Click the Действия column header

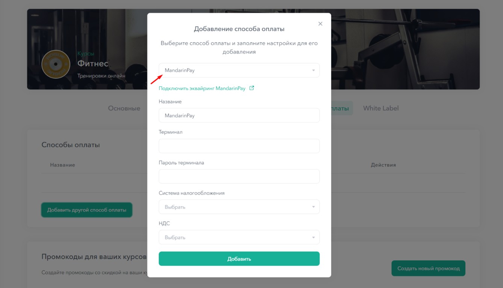383,165
